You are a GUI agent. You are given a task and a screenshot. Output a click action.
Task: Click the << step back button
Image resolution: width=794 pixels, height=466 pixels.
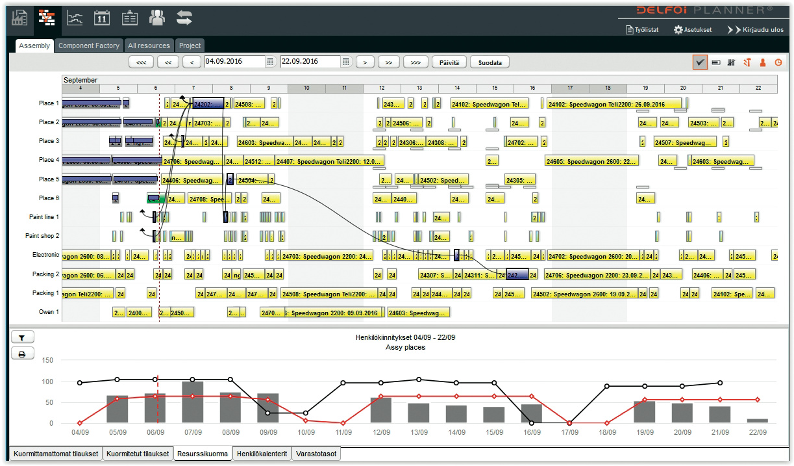(167, 62)
